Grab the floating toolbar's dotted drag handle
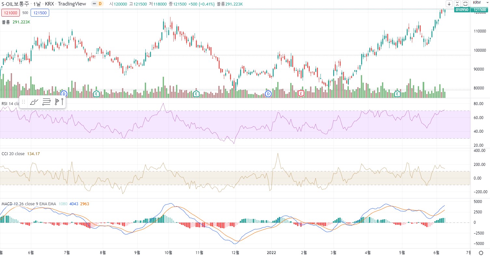The width and height of the screenshot is (490, 256). pyautogui.click(x=23, y=102)
